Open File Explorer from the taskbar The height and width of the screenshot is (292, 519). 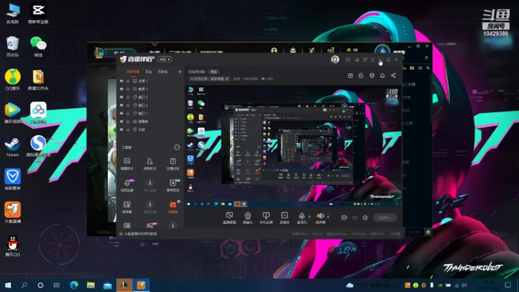pos(91,285)
